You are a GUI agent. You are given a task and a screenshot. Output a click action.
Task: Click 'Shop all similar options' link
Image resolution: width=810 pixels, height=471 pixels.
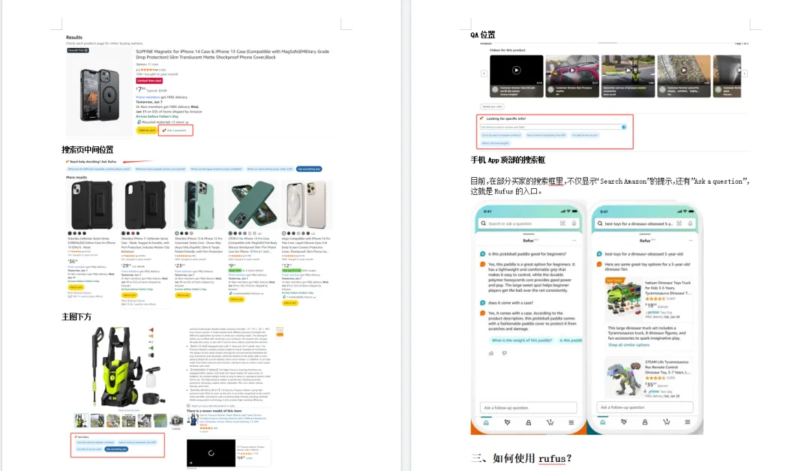click(x=628, y=344)
